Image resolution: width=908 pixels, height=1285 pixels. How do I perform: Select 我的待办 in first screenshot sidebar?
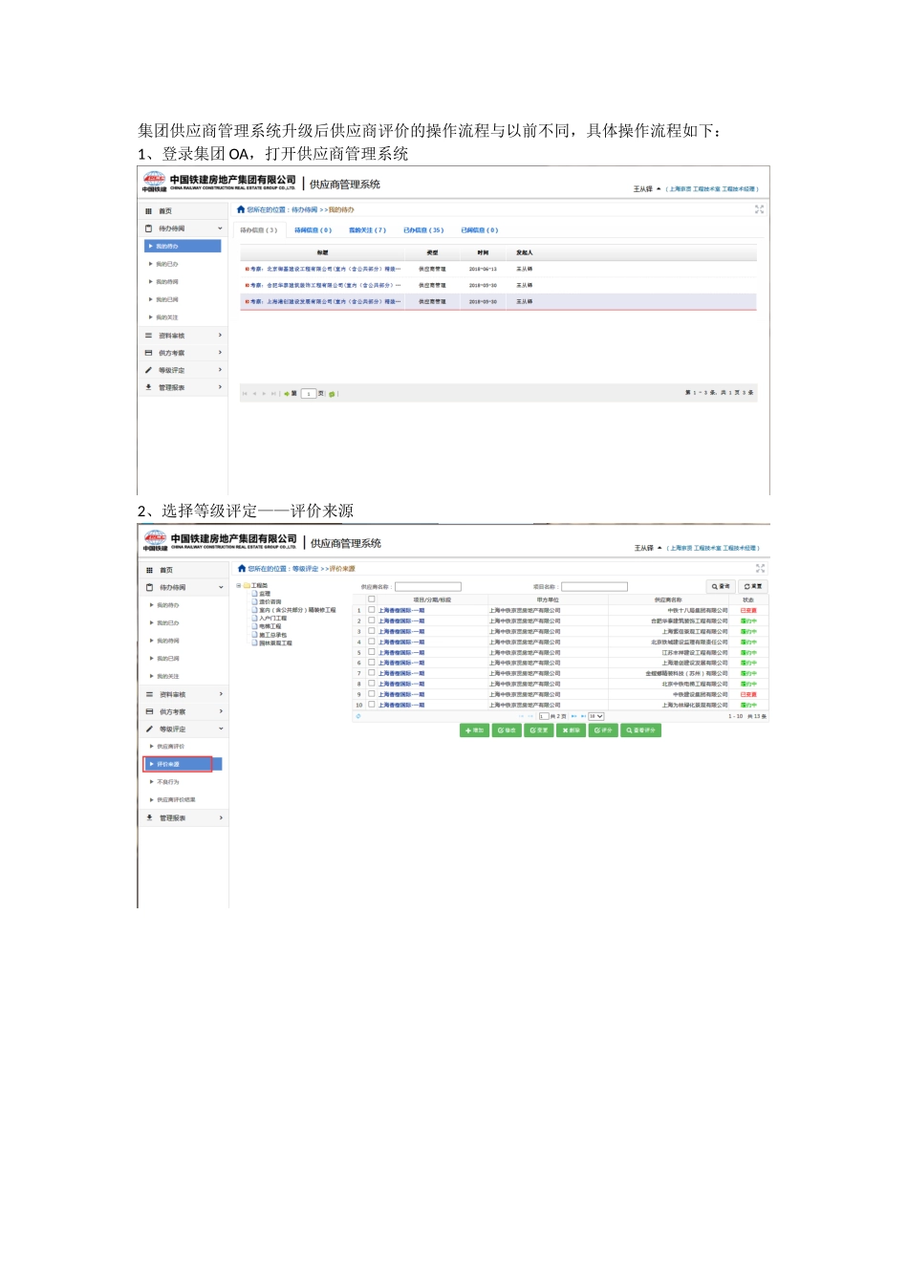click(x=183, y=247)
